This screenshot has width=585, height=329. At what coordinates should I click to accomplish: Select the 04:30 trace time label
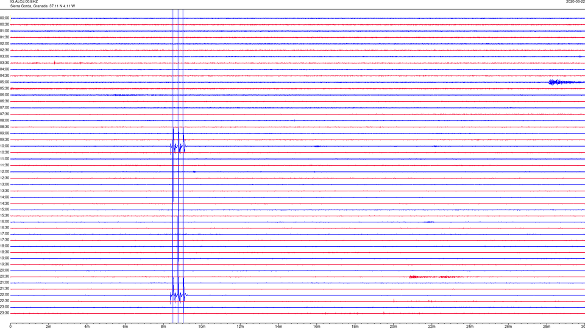pyautogui.click(x=4, y=76)
